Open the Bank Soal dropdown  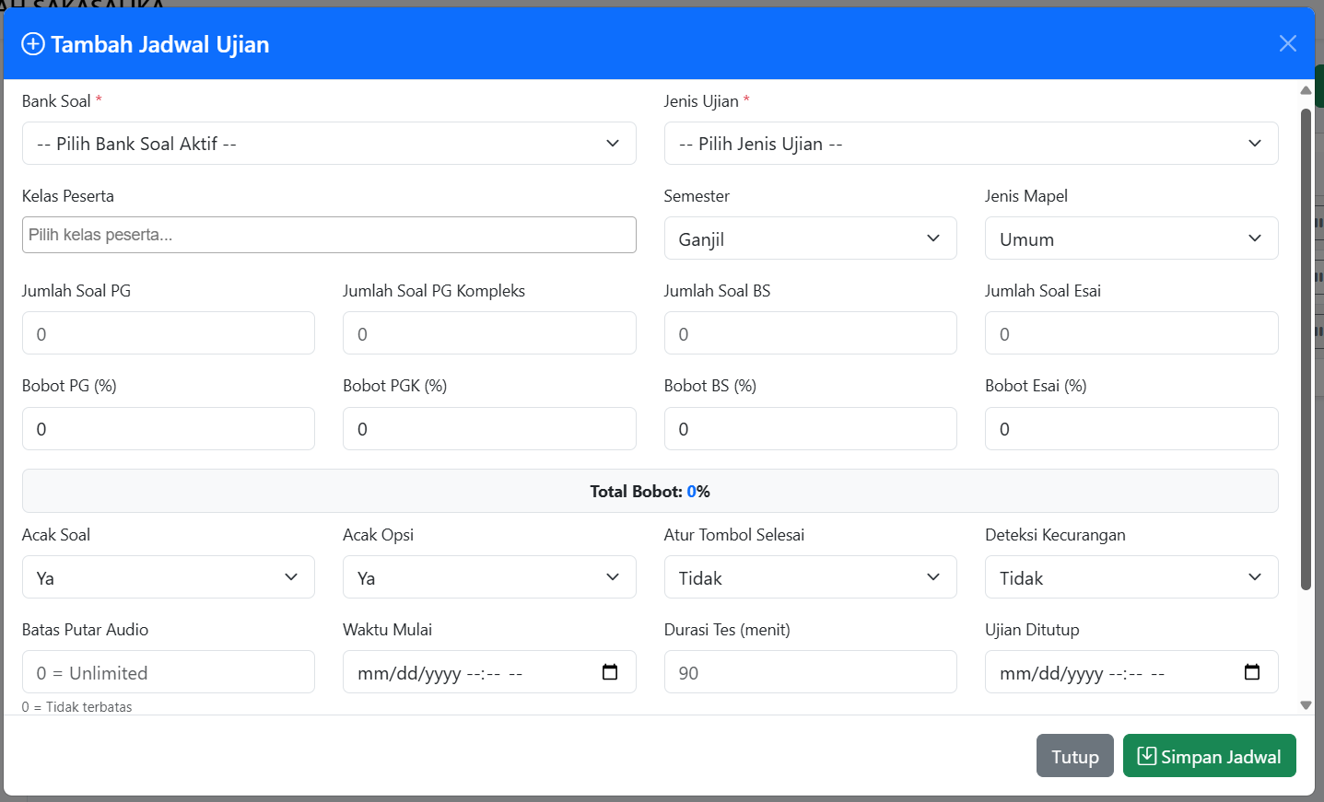[x=329, y=144]
